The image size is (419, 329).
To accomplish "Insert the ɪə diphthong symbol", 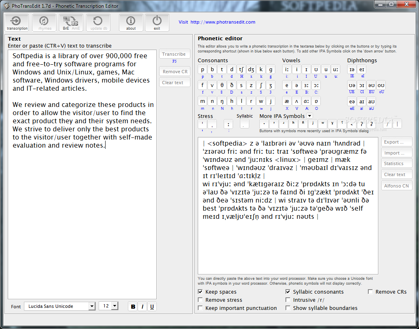I will tap(352, 70).
